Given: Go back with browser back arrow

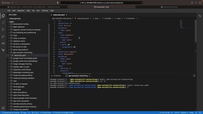Looking at the screenshot, I should [12, 3].
